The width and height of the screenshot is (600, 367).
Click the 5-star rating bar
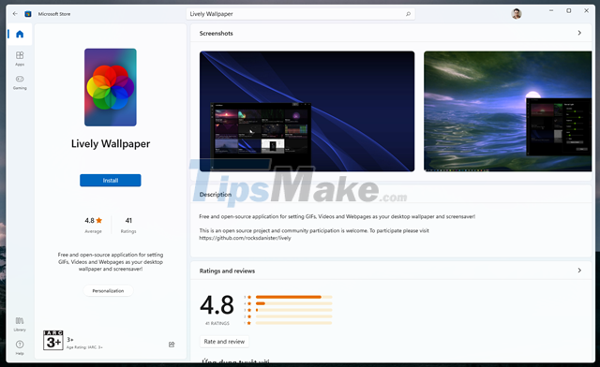tap(293, 297)
